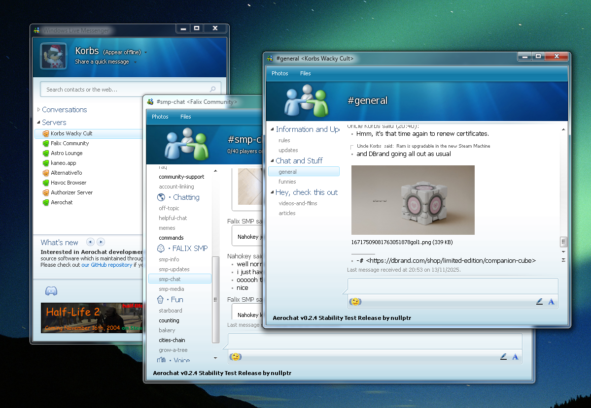Viewport: 591px width, 408px height.
Task: Collapse the Chat and Stuff category
Action: pos(272,161)
